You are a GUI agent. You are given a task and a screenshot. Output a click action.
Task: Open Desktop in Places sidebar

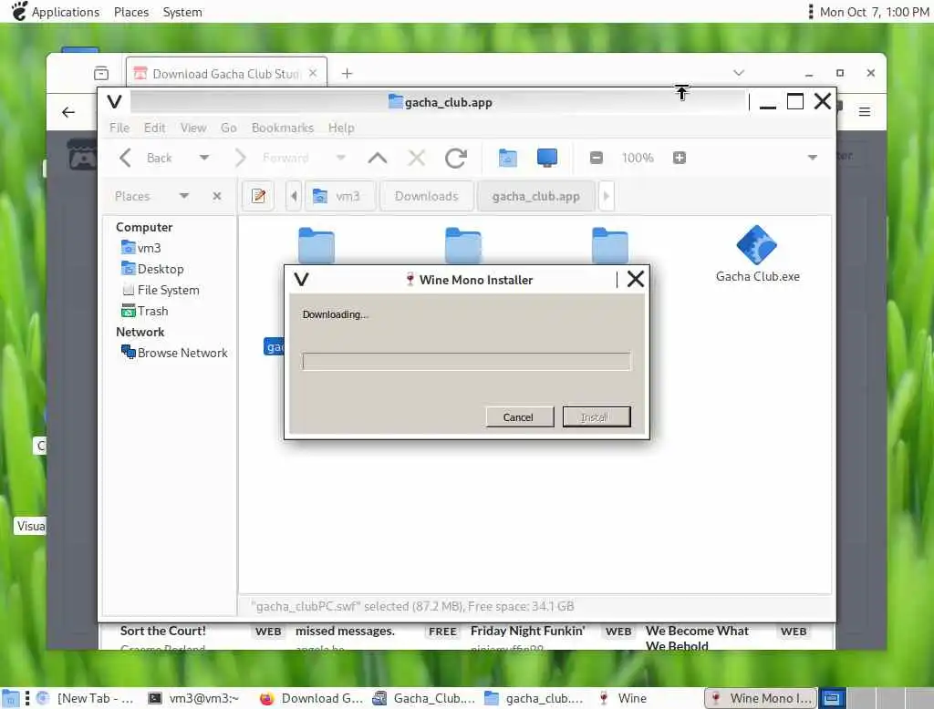152,269
